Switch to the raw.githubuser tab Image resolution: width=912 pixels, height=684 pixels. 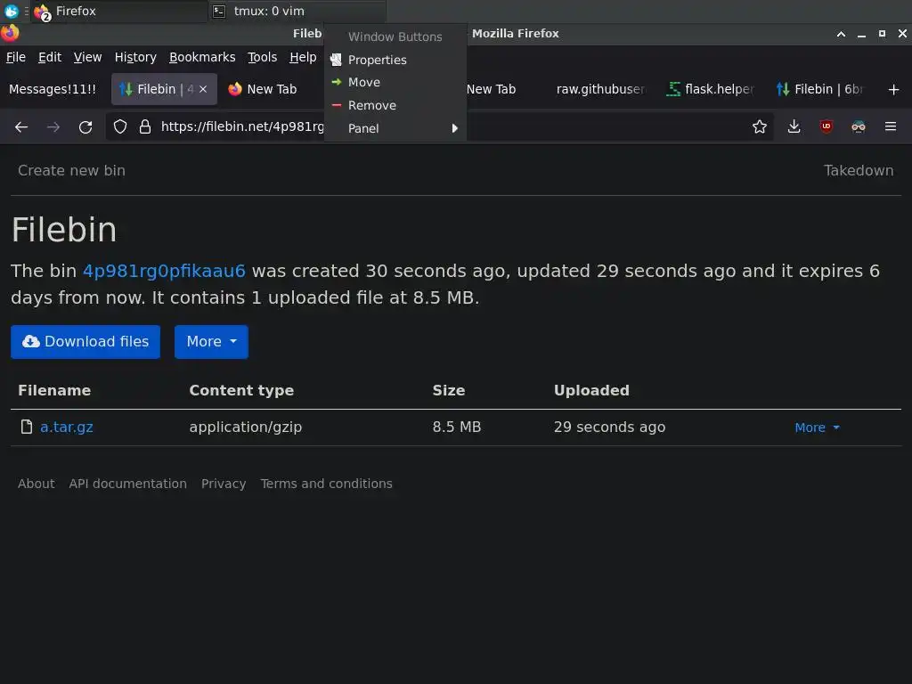599,89
